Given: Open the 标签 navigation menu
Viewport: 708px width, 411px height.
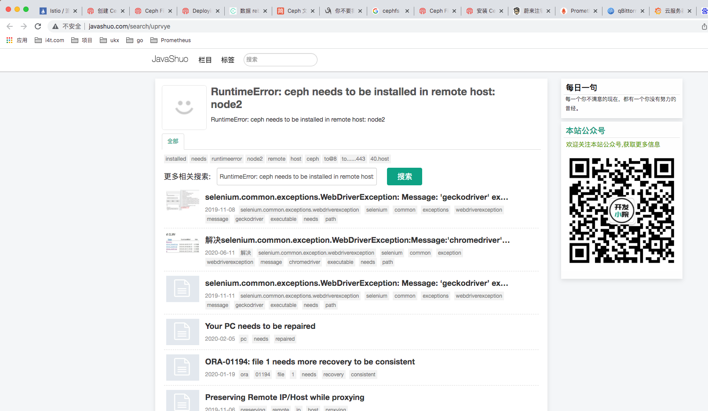Looking at the screenshot, I should pos(228,60).
